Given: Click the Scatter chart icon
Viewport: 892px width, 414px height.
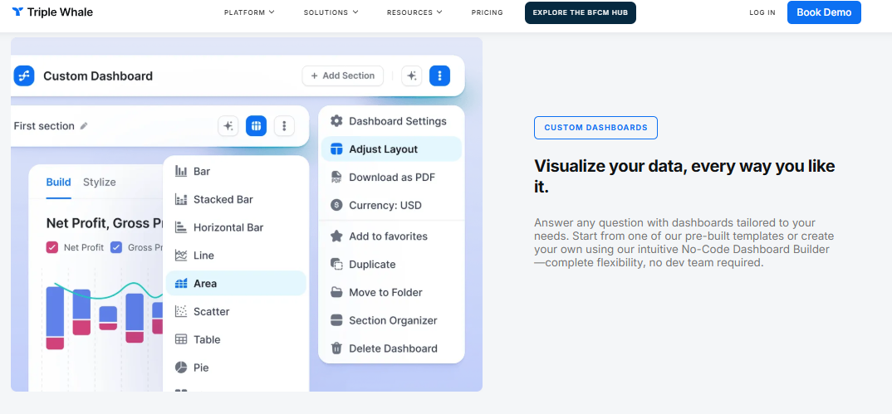Looking at the screenshot, I should [181, 311].
